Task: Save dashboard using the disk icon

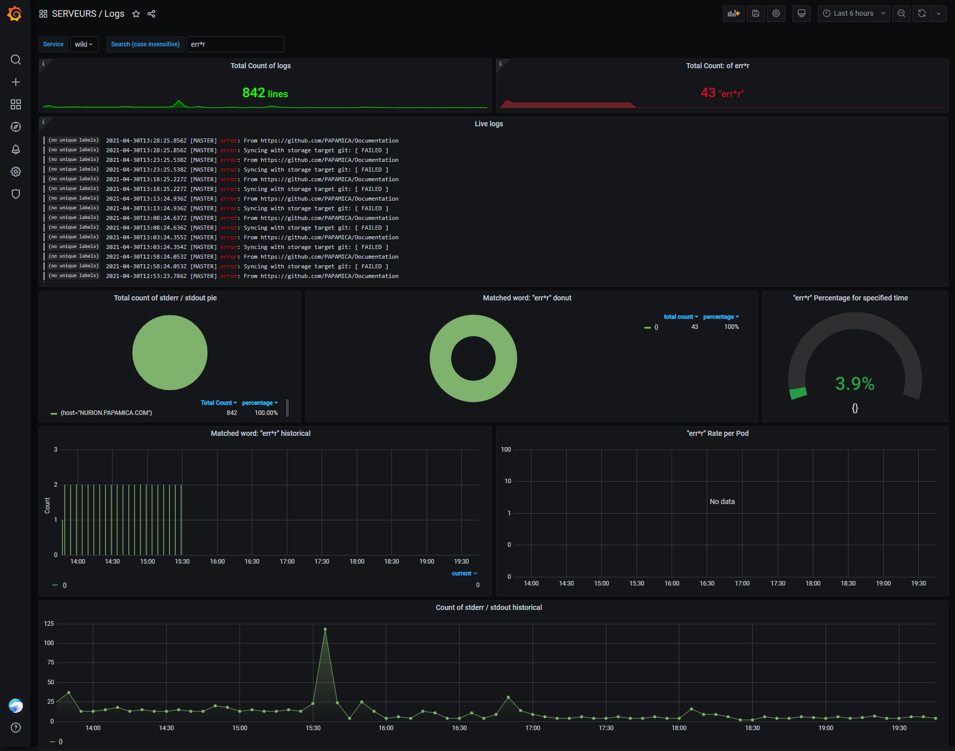Action: [756, 14]
